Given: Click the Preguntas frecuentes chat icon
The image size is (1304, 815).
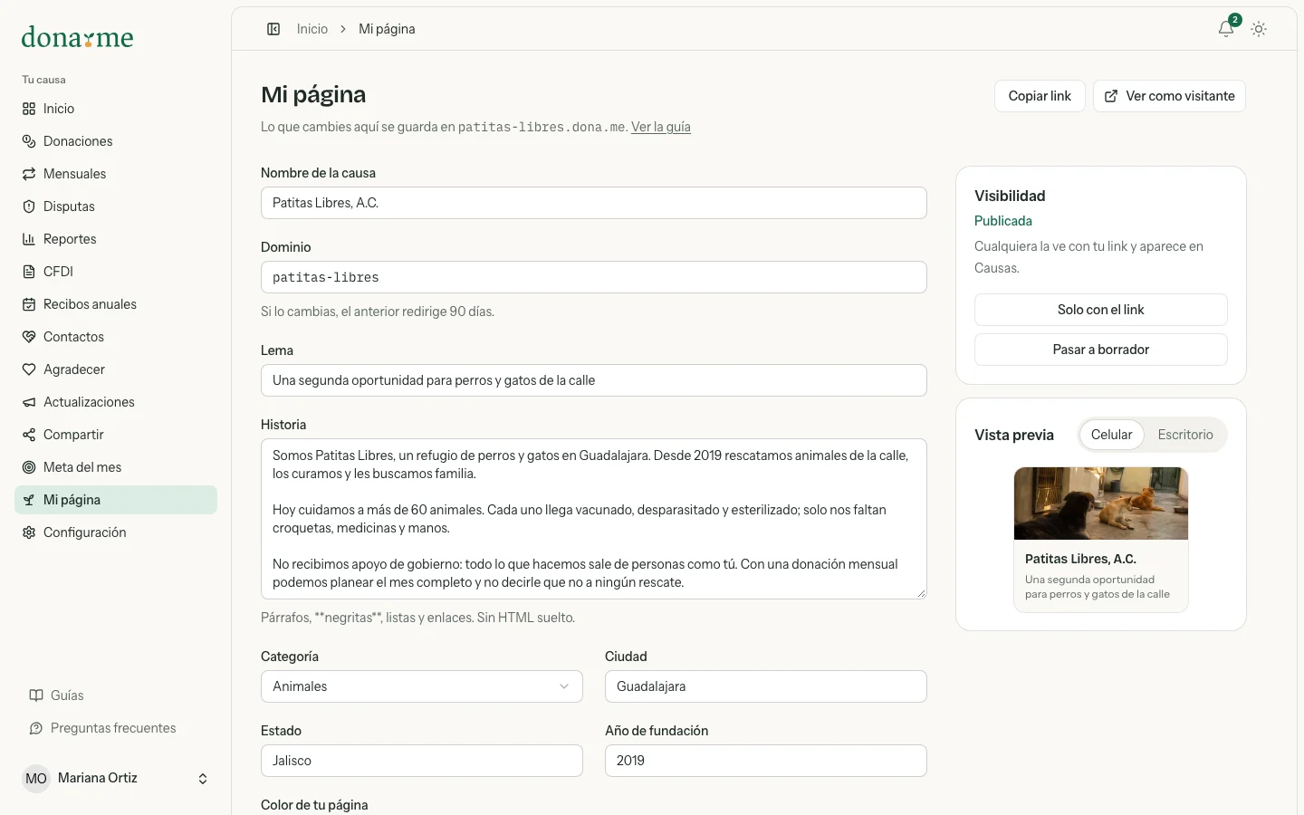Looking at the screenshot, I should click(36, 728).
